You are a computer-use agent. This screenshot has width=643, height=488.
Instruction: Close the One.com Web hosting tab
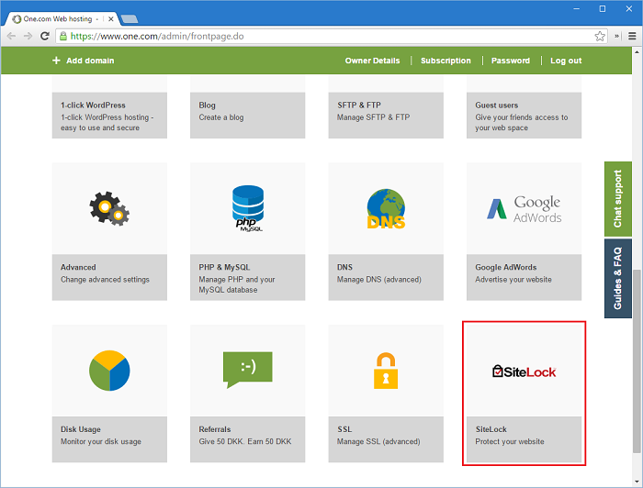[111, 19]
